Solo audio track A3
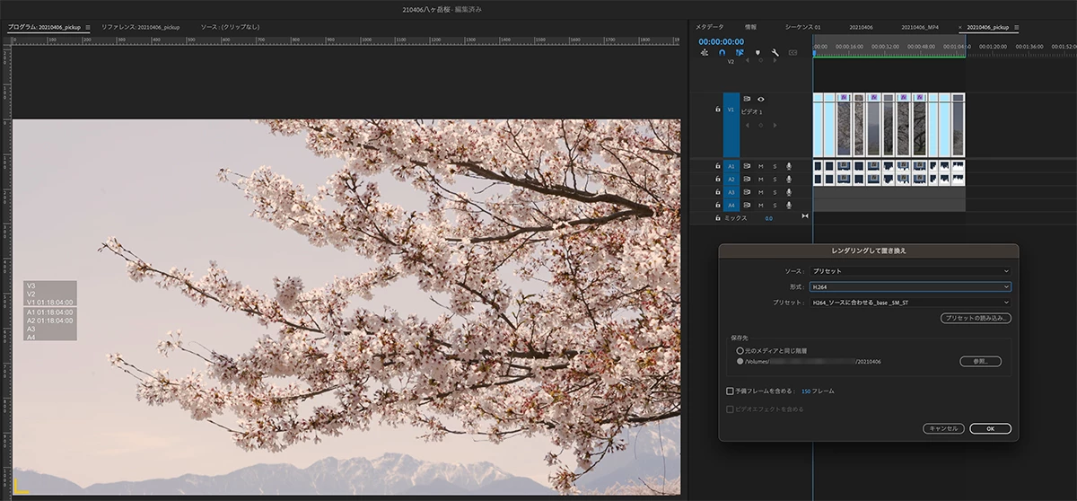The image size is (1077, 501). click(x=775, y=191)
